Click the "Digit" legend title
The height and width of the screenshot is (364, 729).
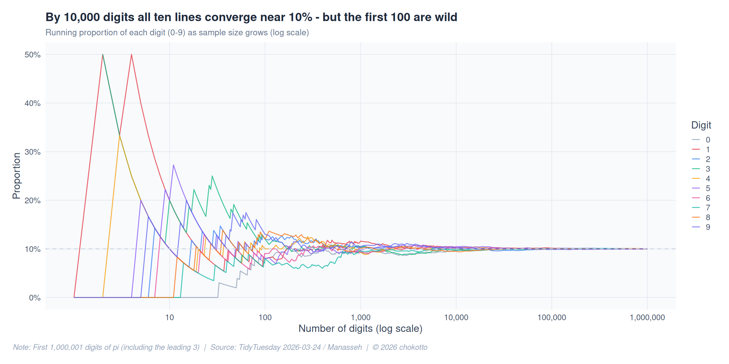[x=701, y=125]
